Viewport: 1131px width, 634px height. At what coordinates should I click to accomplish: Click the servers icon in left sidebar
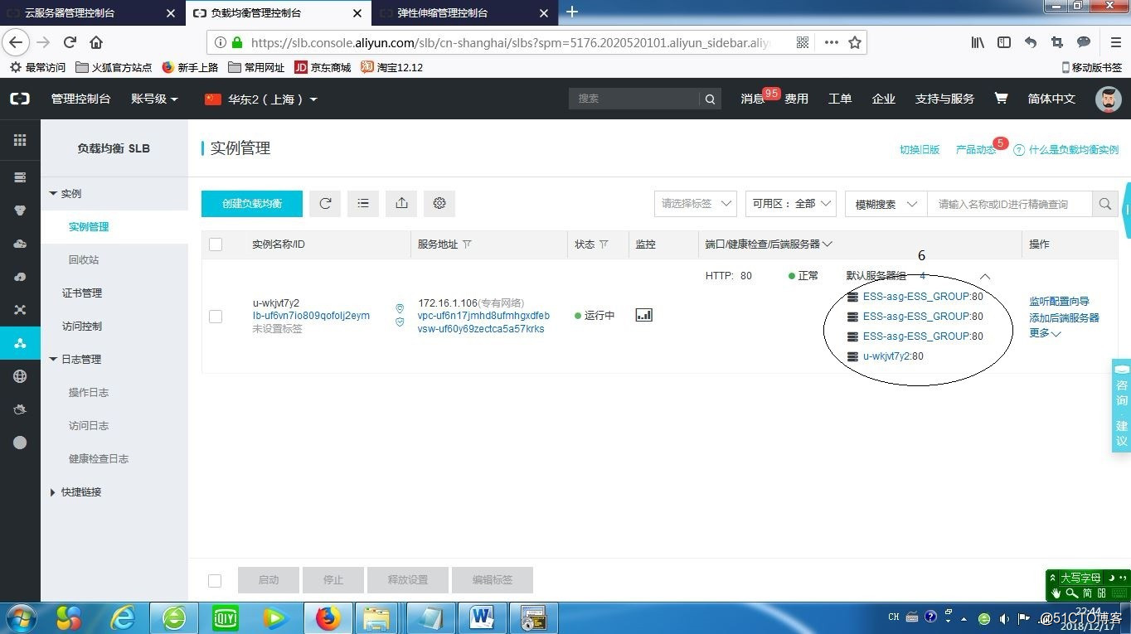pyautogui.click(x=20, y=177)
